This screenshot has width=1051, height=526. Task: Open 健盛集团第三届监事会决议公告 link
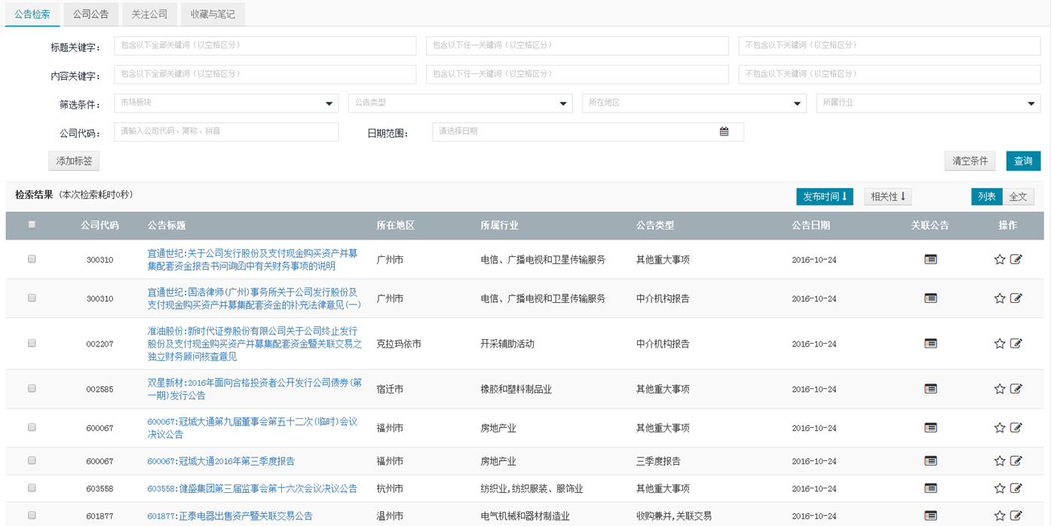(252, 488)
